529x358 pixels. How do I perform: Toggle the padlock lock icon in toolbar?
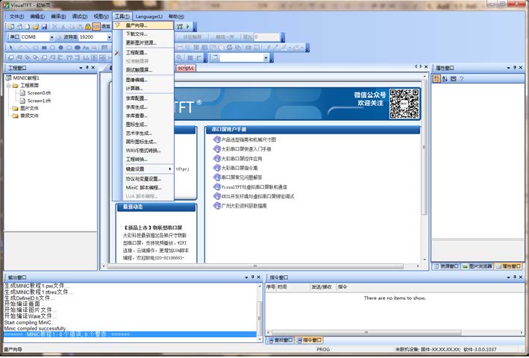coord(88,27)
